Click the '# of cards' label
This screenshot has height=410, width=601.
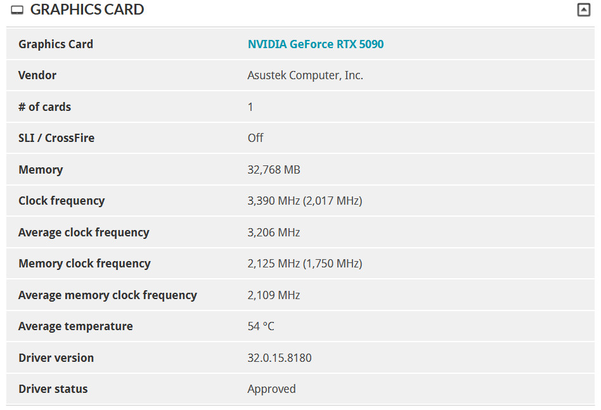[44, 107]
